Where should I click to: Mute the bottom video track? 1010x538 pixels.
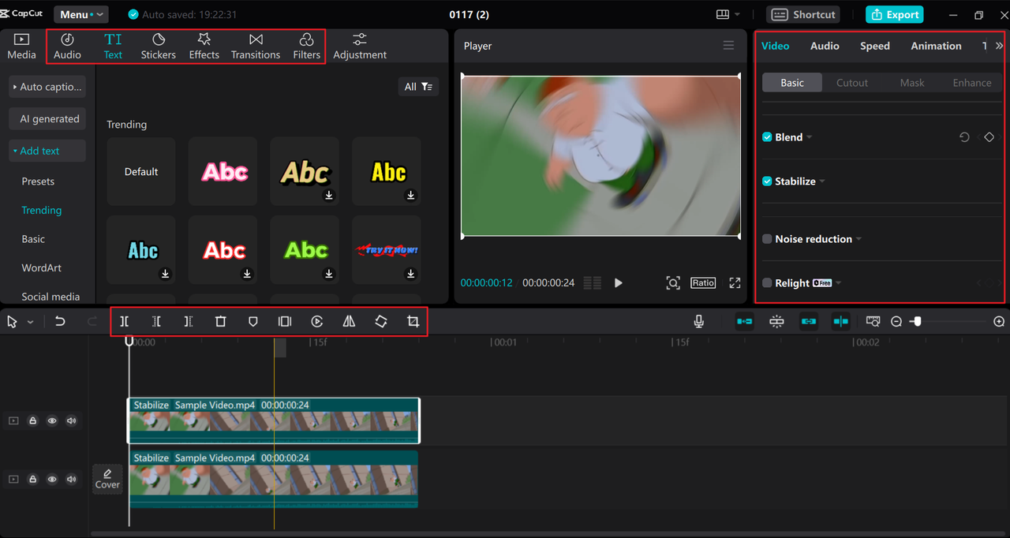[x=72, y=479]
